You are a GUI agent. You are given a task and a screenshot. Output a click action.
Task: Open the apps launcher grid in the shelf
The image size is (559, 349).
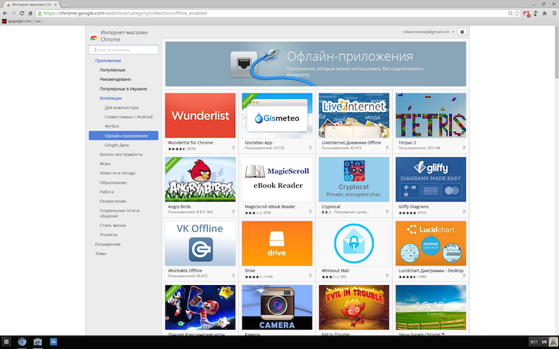6,342
